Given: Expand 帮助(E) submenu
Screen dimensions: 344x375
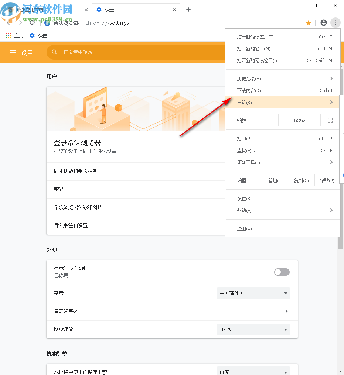Looking at the screenshot, I should [x=283, y=211].
